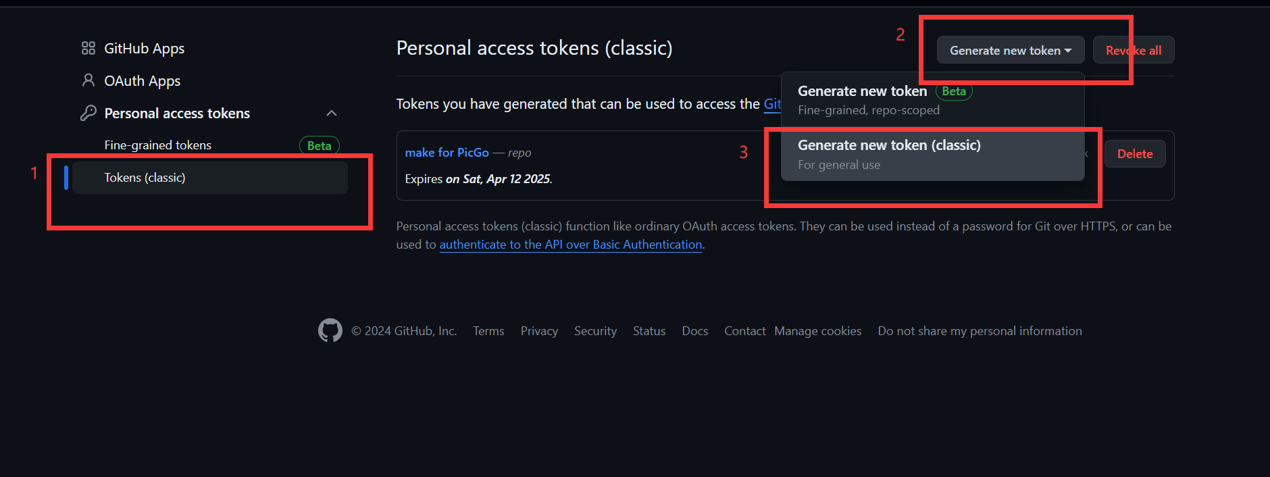Click the GitHub Apps grid icon
Image resolution: width=1270 pixels, height=477 pixels.
[x=88, y=48]
